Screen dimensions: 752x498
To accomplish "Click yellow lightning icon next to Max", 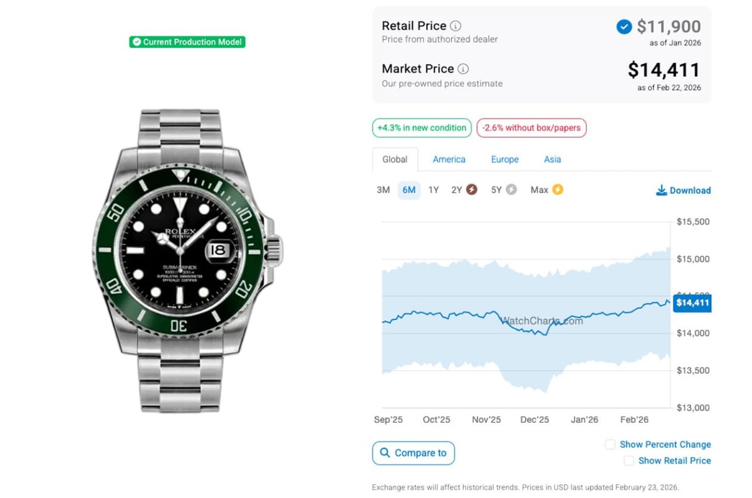I will (557, 189).
